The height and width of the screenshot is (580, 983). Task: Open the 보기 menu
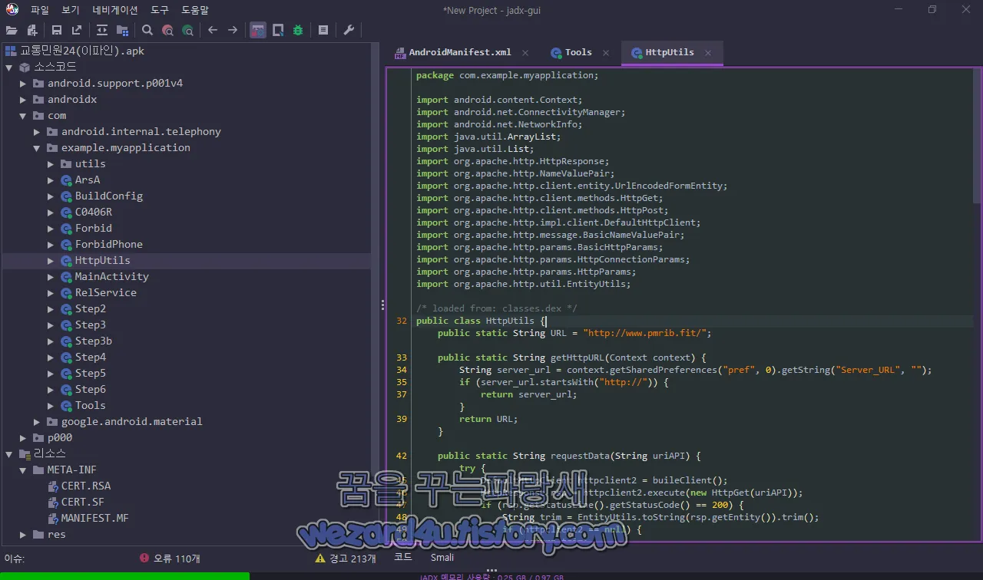[71, 10]
